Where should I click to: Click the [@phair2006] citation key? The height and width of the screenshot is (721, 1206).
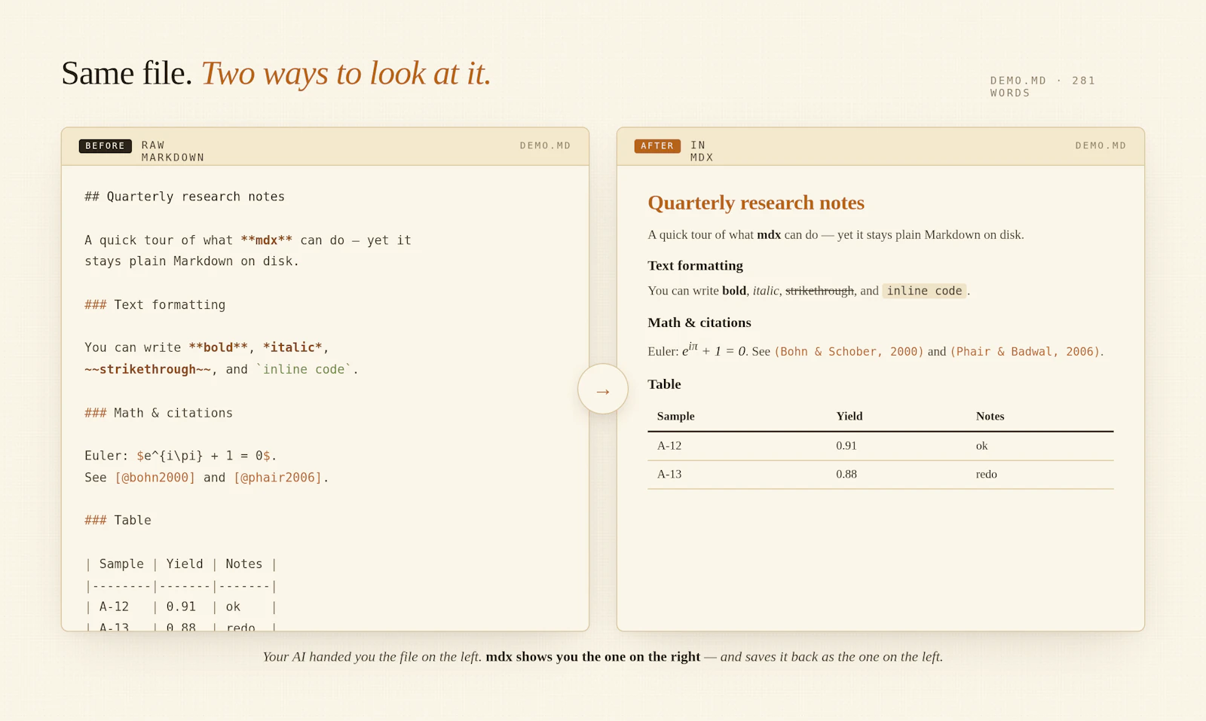click(x=278, y=478)
